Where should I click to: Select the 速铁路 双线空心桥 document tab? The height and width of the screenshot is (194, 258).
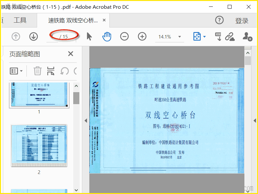tap(73, 20)
